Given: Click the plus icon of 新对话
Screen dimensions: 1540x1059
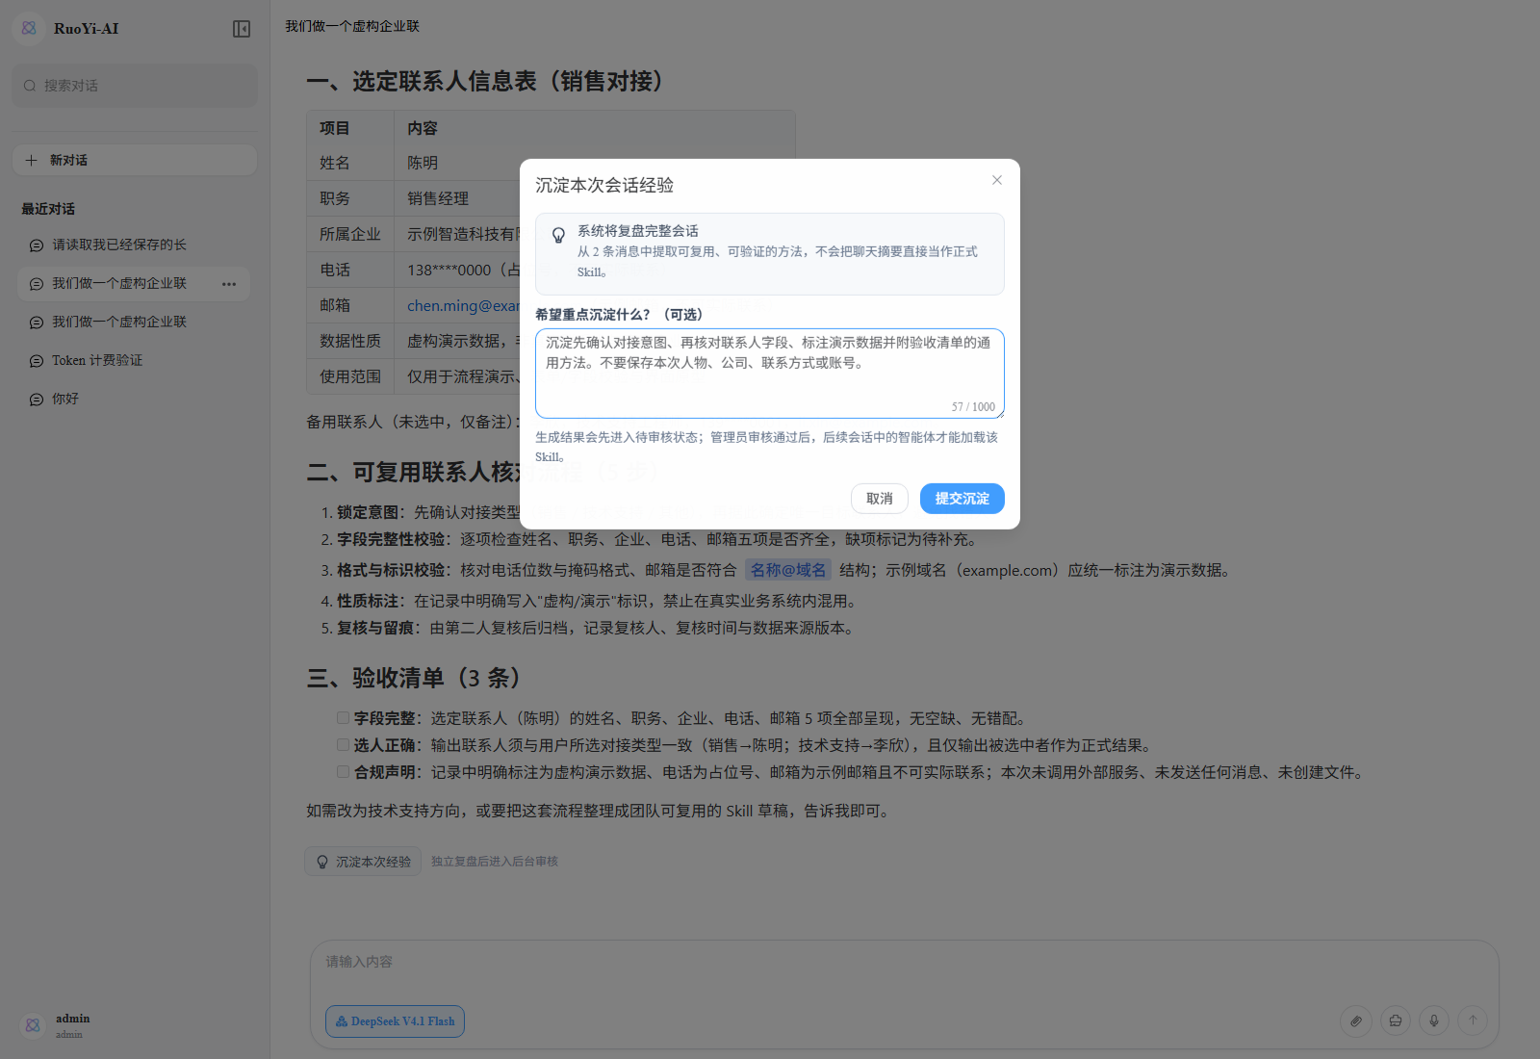Looking at the screenshot, I should (x=31, y=160).
